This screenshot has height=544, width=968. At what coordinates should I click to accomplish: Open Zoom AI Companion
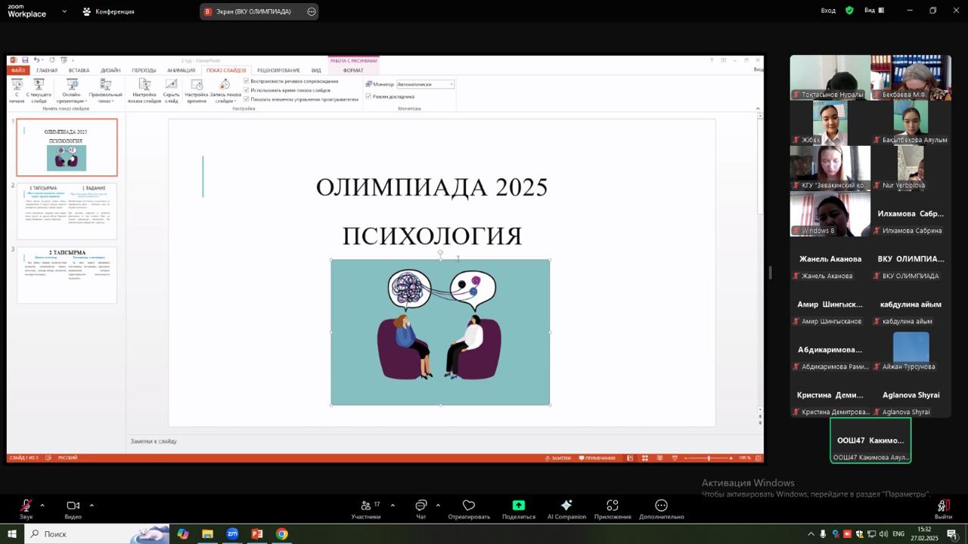(x=566, y=509)
